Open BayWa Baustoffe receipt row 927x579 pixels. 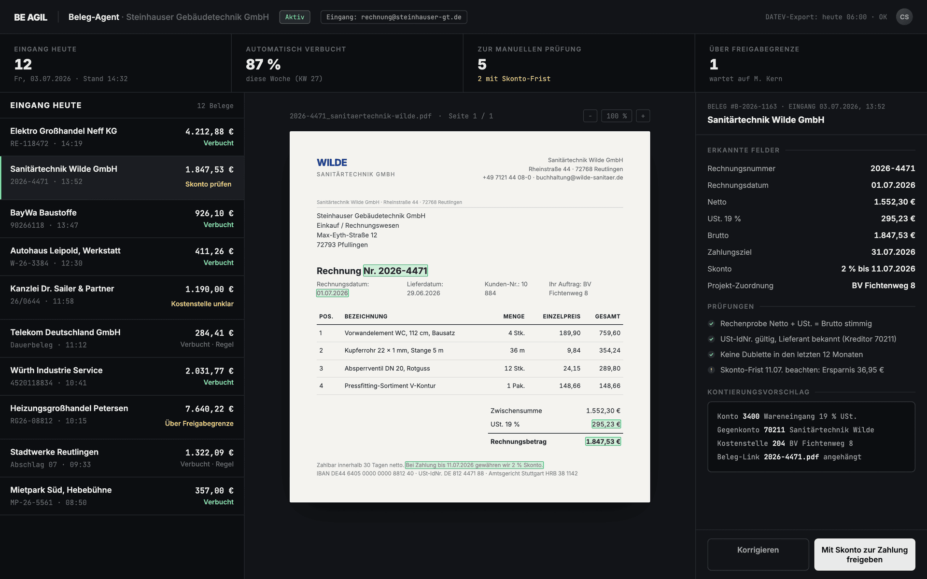point(122,219)
